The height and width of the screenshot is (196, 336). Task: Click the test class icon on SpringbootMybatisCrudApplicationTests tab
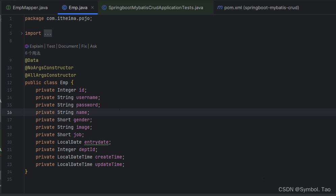click(x=104, y=7)
